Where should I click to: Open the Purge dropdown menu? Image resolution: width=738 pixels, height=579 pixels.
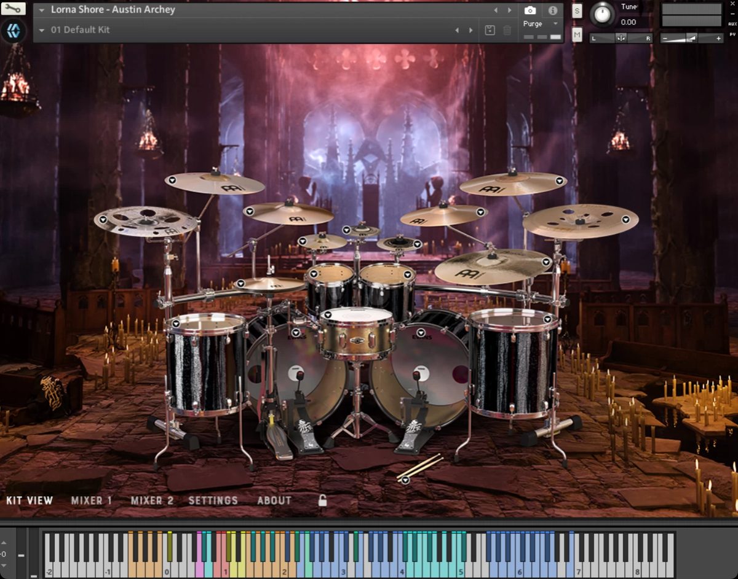[x=541, y=24]
